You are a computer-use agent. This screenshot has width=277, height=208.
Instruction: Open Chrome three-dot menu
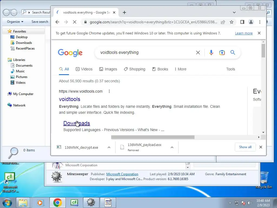tap(260, 22)
